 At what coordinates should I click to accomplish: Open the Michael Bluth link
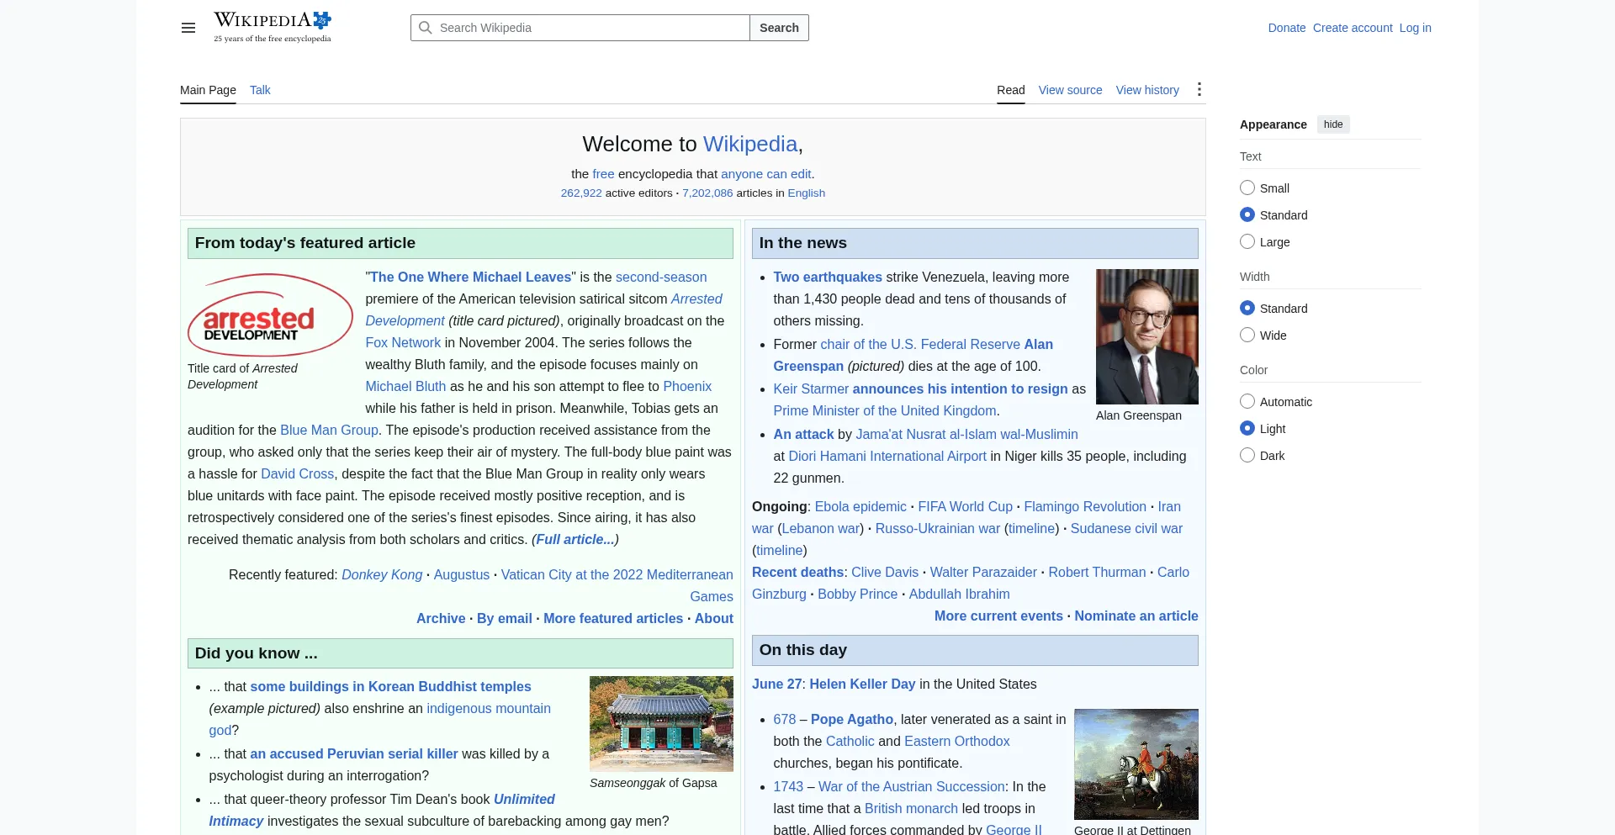(x=405, y=386)
